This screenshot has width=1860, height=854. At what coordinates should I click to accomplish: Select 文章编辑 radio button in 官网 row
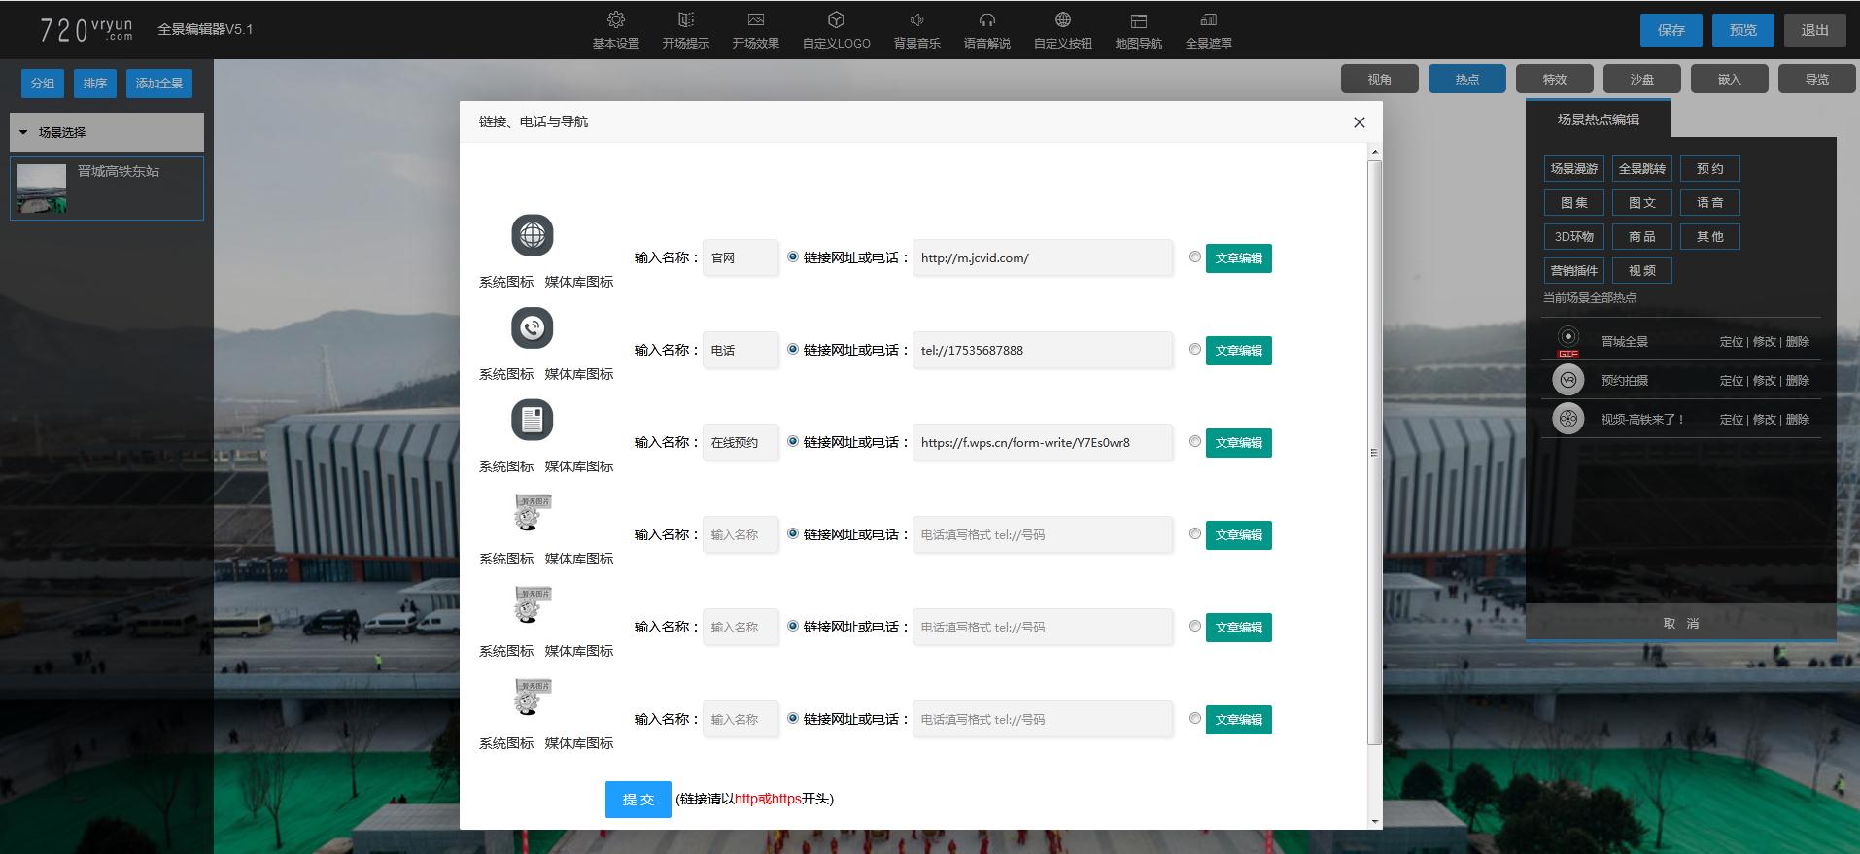coord(1194,257)
